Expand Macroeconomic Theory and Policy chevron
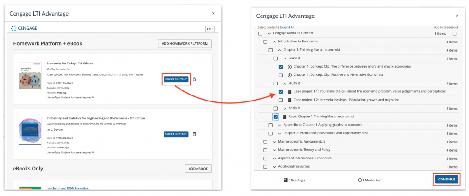469x196 pixels. tap(274, 150)
